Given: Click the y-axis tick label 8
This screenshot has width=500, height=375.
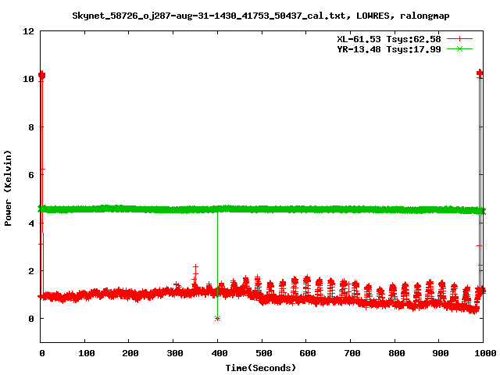Looking at the screenshot, I should pyautogui.click(x=31, y=127).
